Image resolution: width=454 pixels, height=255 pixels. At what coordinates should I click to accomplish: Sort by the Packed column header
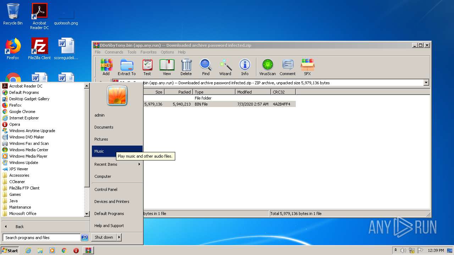(178, 92)
